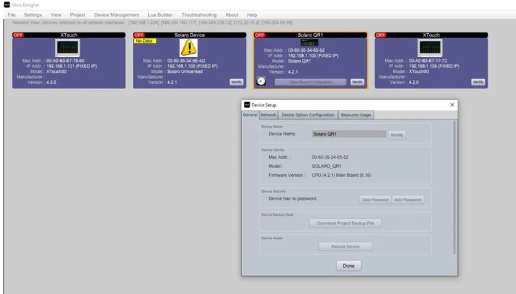Click the Add Password button
Screen dimensions: 516x294
pyautogui.click(x=408, y=200)
